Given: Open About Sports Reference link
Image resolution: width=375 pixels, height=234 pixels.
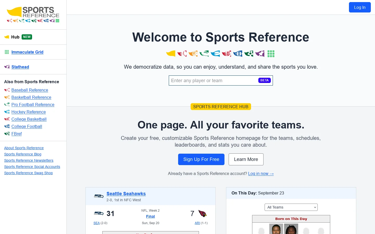Looking at the screenshot, I should pyautogui.click(x=24, y=148).
